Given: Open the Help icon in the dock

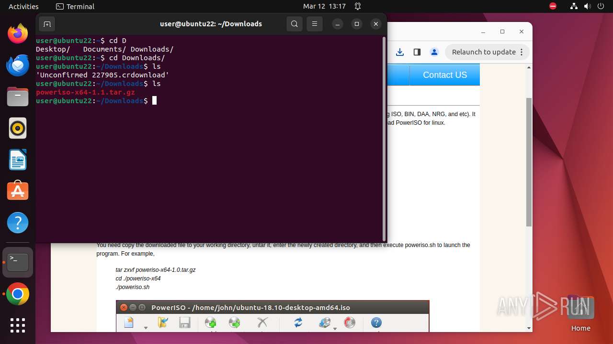Looking at the screenshot, I should (x=18, y=223).
